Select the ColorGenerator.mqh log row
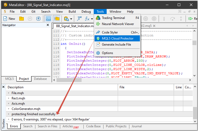This screenshot has width=198, height=131. pos(99,109)
